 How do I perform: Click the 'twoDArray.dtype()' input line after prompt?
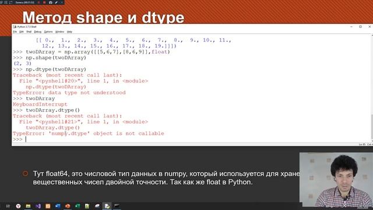(53, 110)
